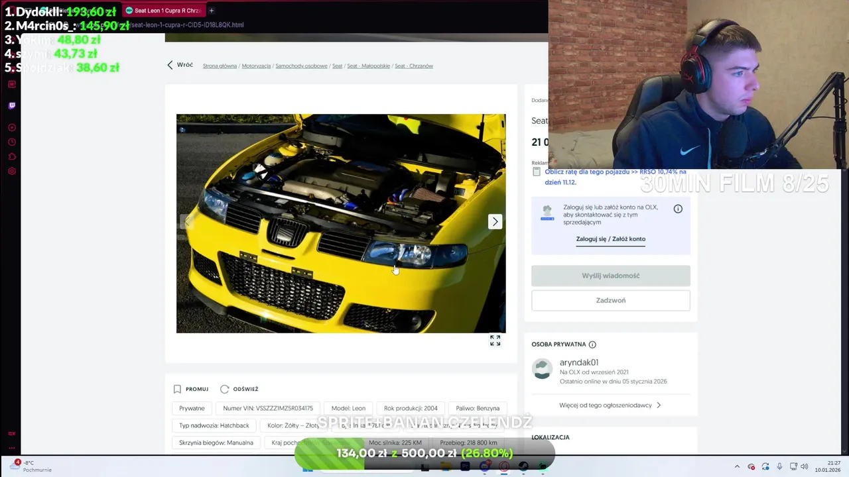Go back using the Wróć arrow
The width and height of the screenshot is (849, 477).
tap(180, 65)
